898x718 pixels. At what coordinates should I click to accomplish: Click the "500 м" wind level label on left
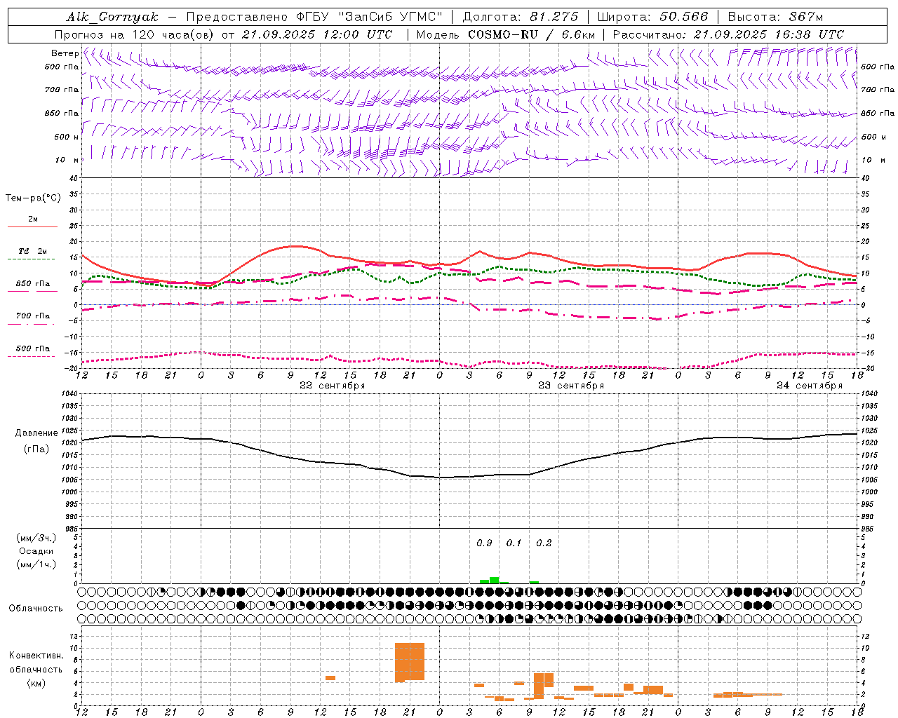pyautogui.click(x=67, y=137)
